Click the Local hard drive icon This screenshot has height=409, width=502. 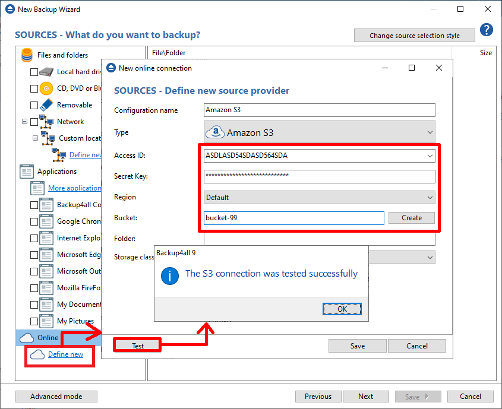[46, 72]
